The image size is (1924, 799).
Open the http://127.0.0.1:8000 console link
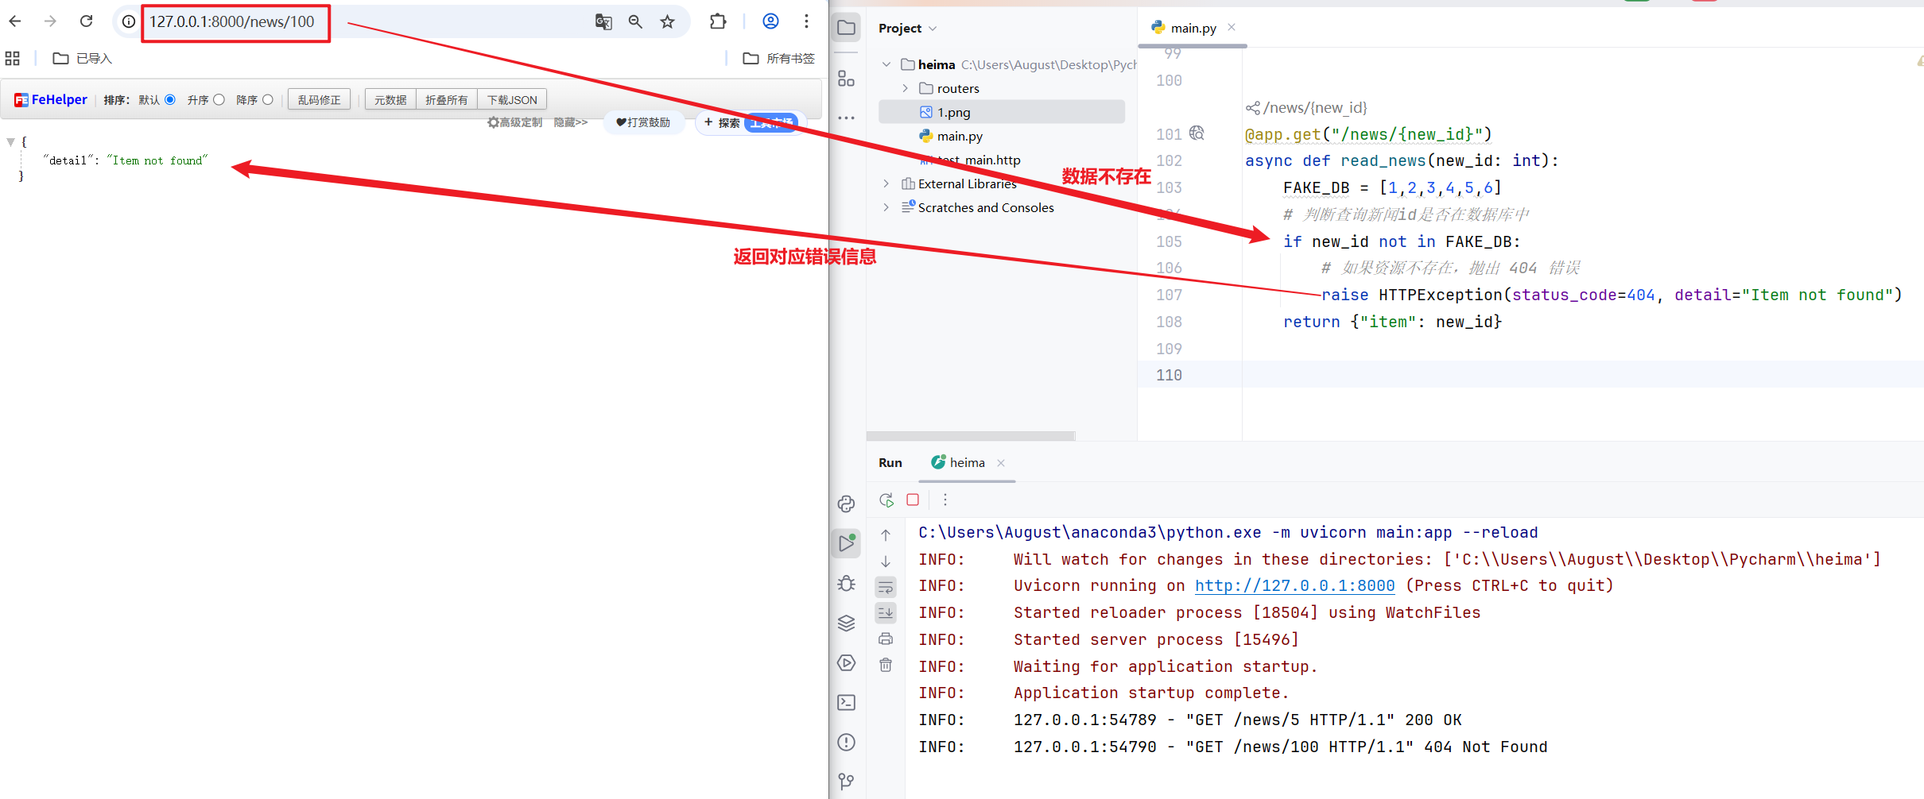point(1294,586)
